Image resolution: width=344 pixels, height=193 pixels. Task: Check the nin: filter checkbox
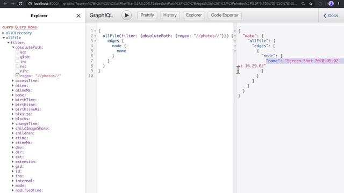[17, 71]
